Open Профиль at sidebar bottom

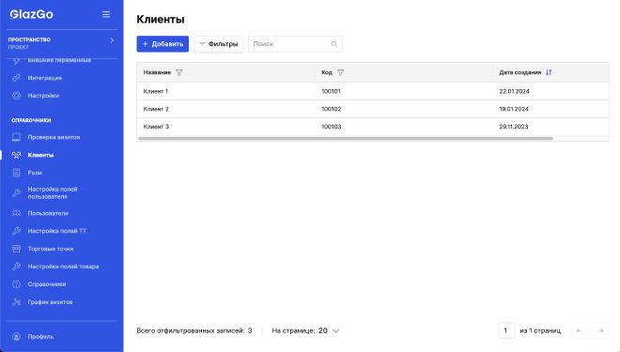[40, 337]
